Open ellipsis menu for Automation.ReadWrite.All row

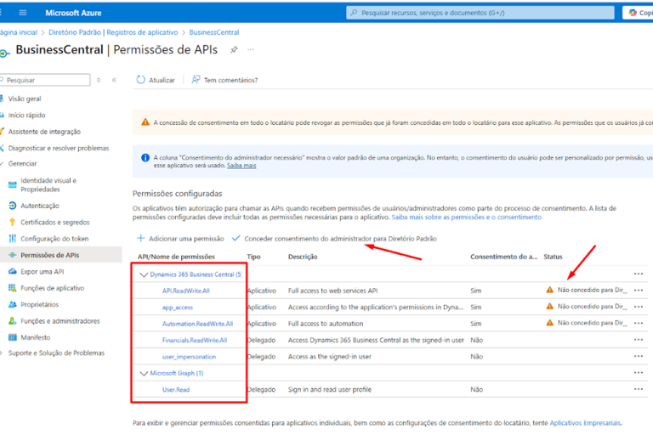click(x=639, y=323)
